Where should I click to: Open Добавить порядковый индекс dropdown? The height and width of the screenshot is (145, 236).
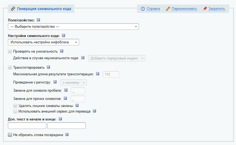116,58
